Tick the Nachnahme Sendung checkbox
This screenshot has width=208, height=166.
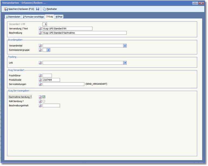44,97
